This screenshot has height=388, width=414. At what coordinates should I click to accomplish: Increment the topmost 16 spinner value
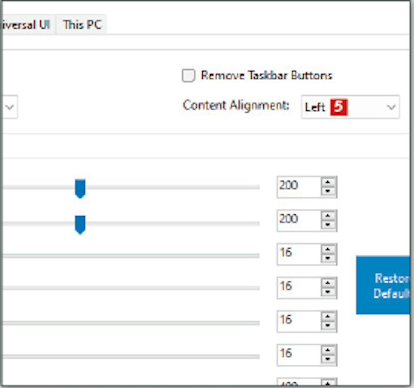click(328, 249)
